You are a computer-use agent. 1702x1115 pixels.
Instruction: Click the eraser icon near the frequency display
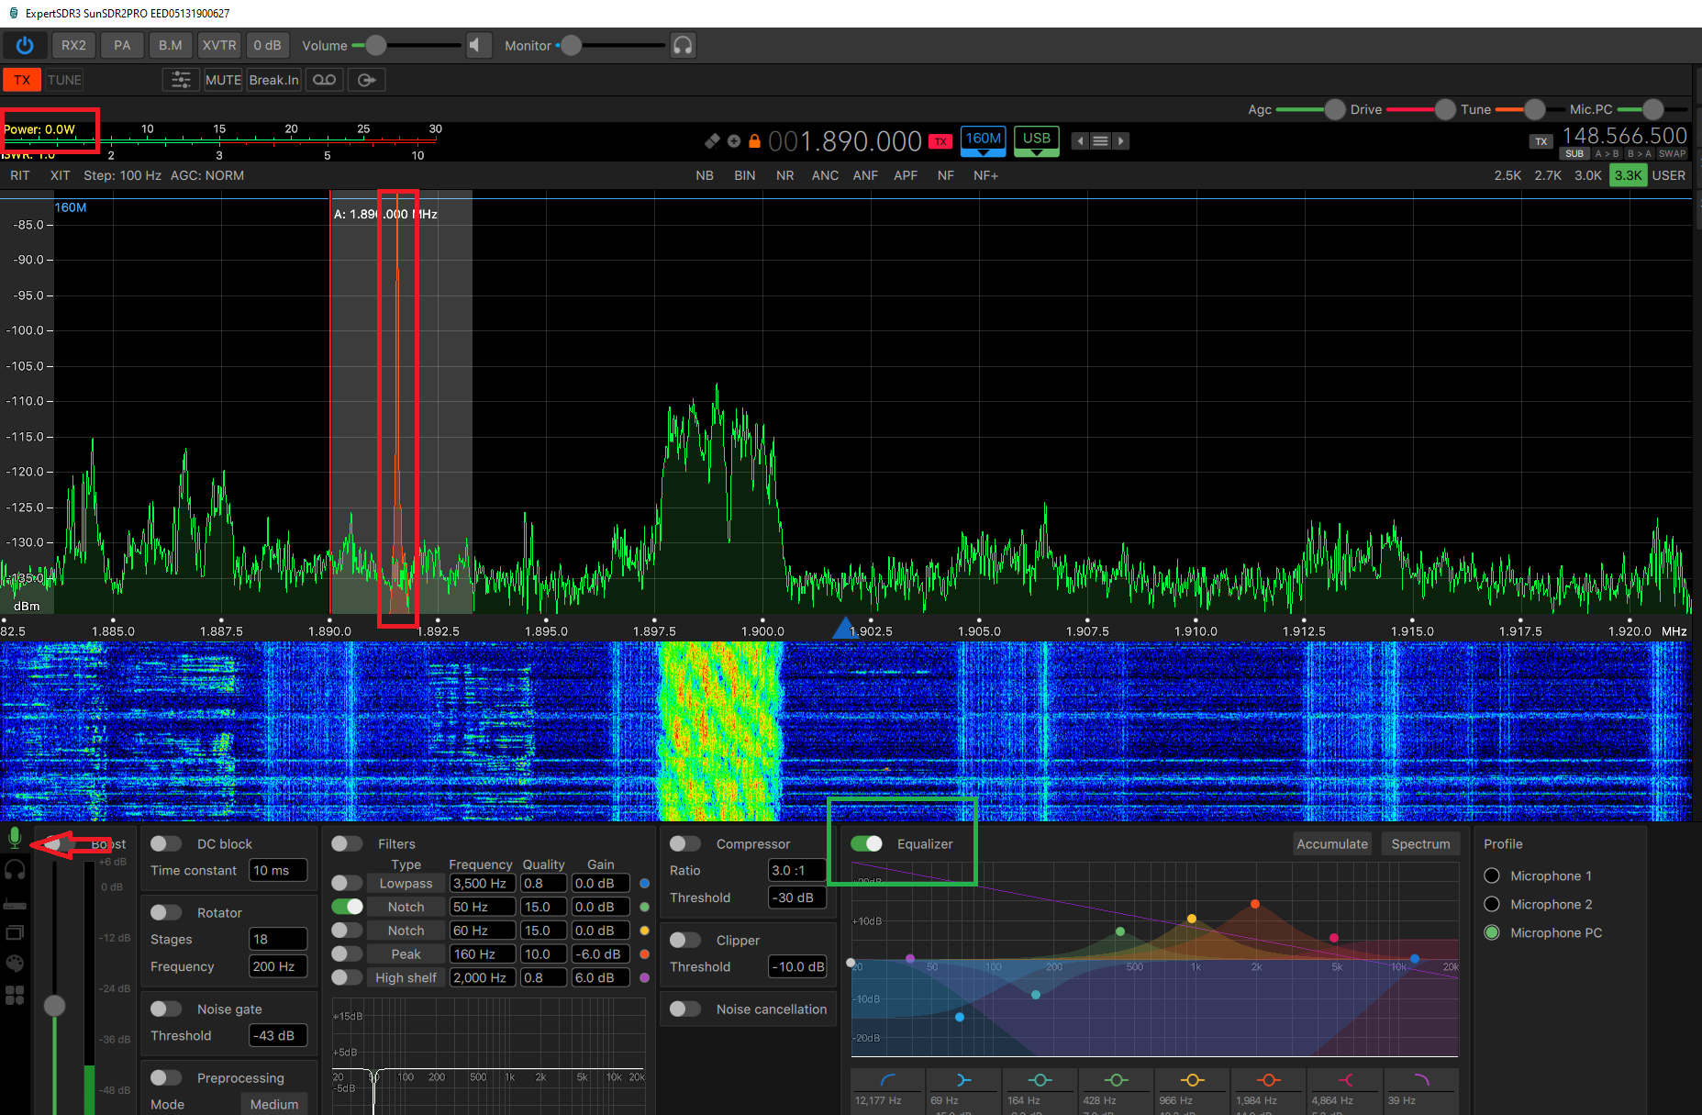(712, 140)
